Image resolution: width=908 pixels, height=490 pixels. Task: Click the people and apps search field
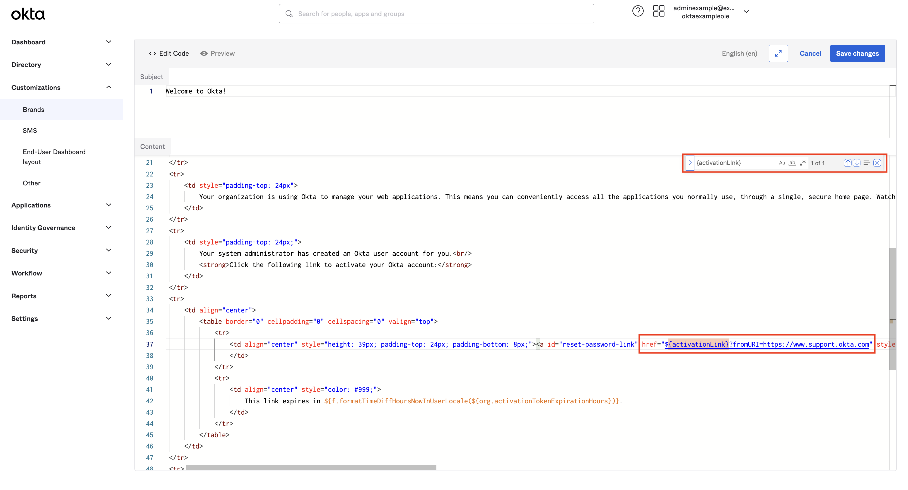pos(436,14)
